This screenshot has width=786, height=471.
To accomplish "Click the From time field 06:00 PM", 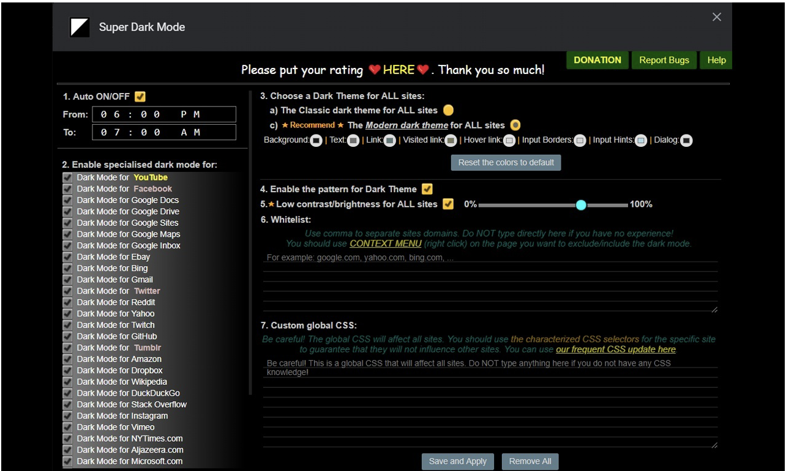I will tap(163, 114).
